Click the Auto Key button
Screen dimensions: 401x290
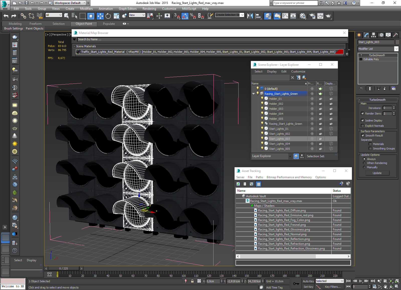308,281
